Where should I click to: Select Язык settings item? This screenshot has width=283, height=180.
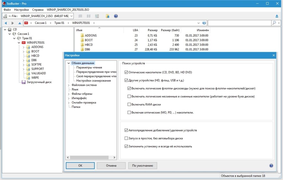(x=75, y=89)
